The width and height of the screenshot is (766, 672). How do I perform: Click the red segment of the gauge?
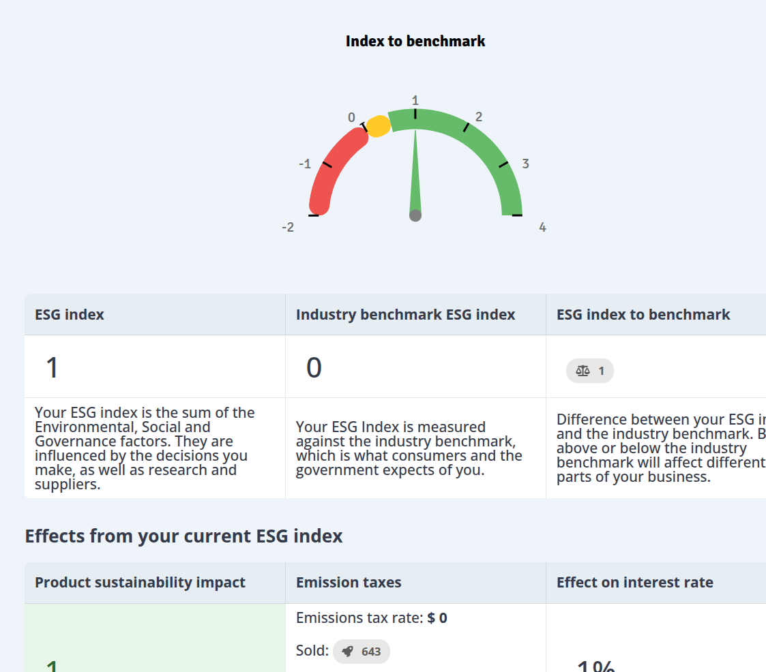click(x=336, y=166)
